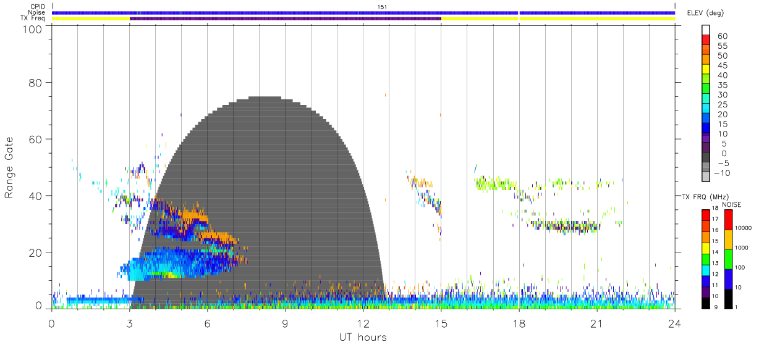Viewport: 759px width, 350px height.
Task: Click the x-axis tick label '18'
Action: [x=519, y=324]
